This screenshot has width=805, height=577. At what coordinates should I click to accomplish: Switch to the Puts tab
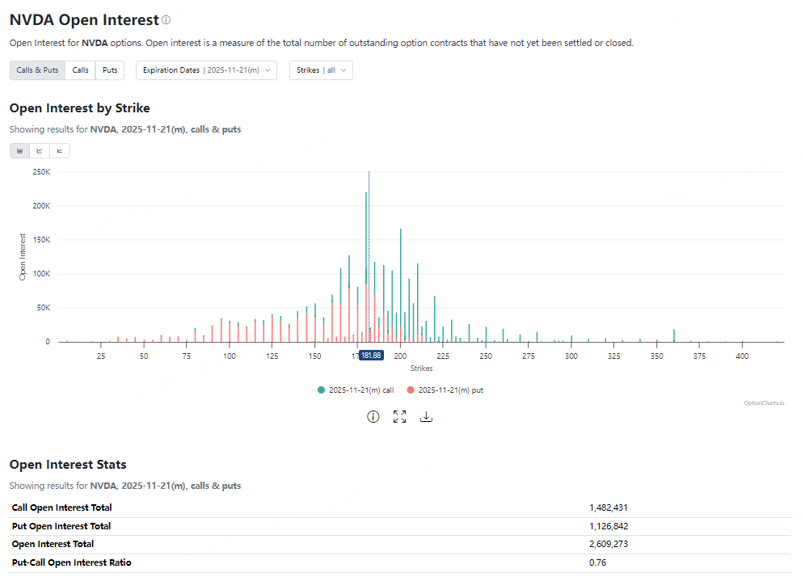click(x=110, y=70)
